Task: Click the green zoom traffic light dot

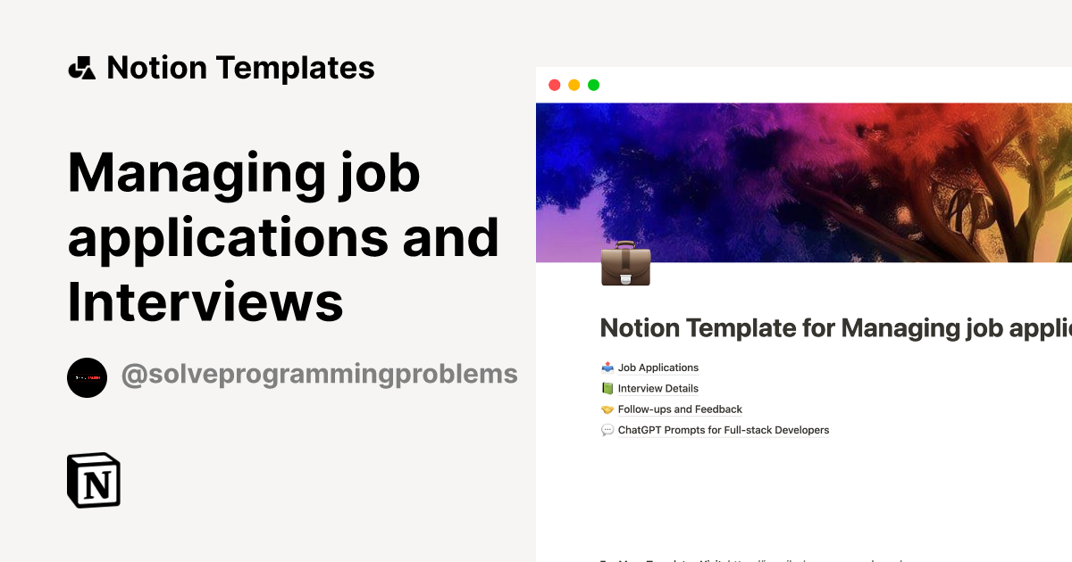Action: pyautogui.click(x=592, y=85)
